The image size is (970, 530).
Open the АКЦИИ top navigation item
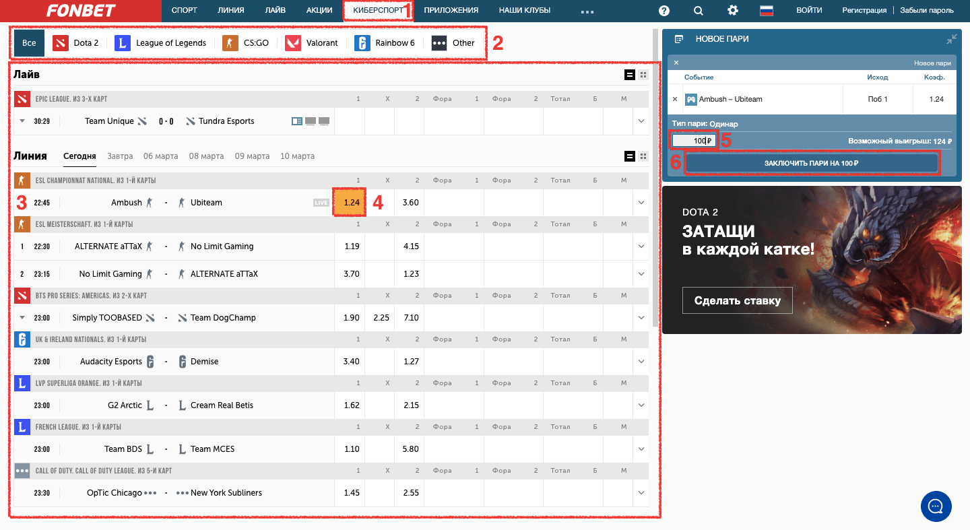[x=319, y=10]
